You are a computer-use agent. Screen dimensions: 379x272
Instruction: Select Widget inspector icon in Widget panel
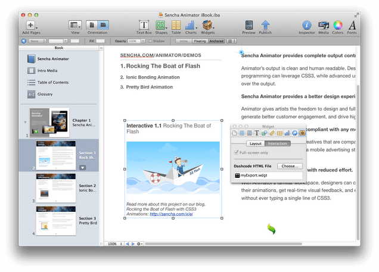click(302, 133)
